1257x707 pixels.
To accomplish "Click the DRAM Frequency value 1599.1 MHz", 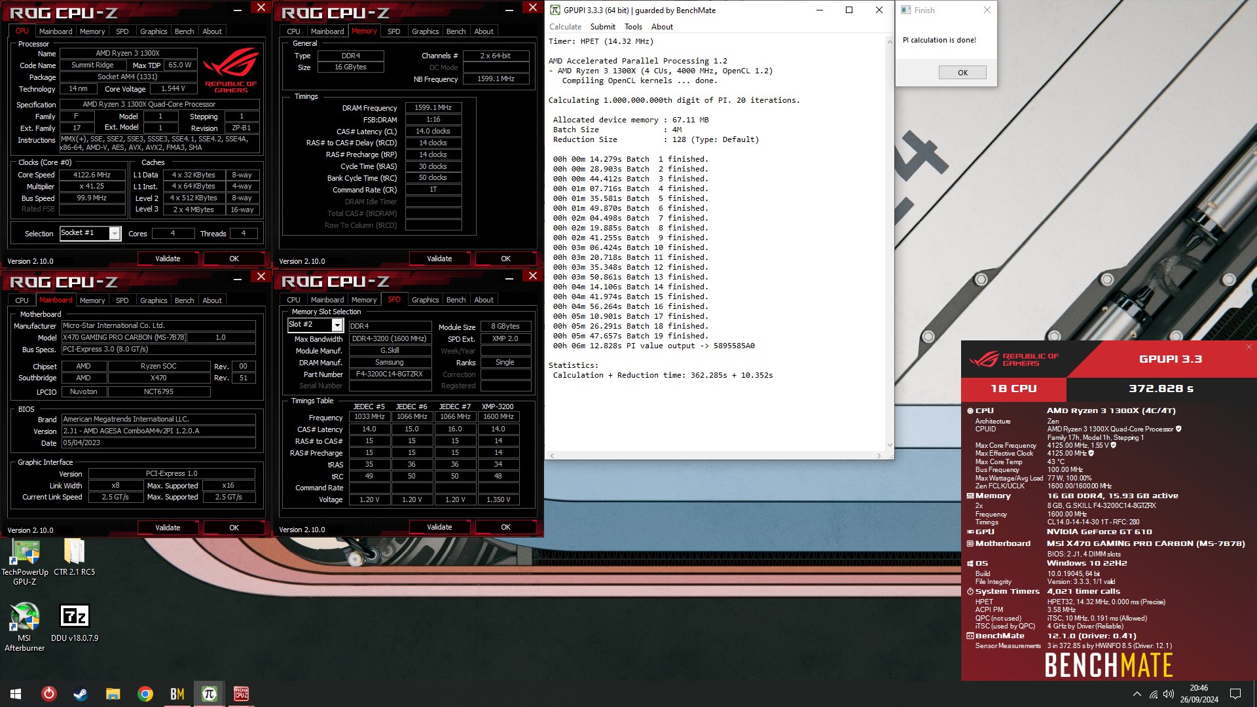I will (433, 107).
